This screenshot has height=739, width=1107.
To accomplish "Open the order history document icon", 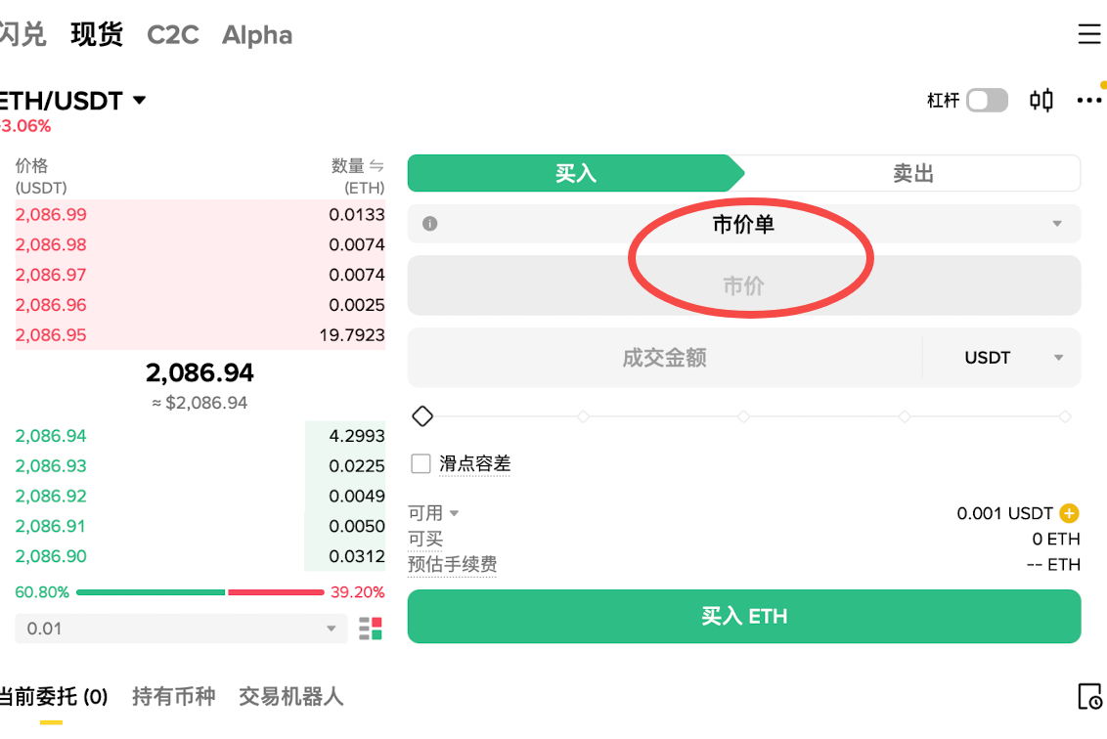I will coord(1089,697).
